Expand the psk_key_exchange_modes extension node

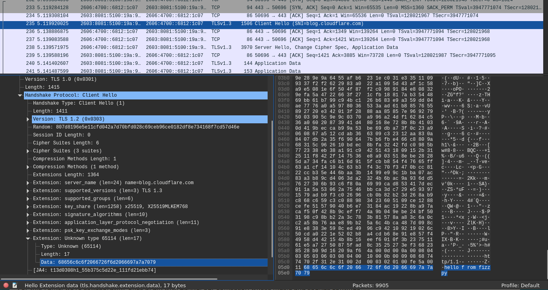coord(28,231)
